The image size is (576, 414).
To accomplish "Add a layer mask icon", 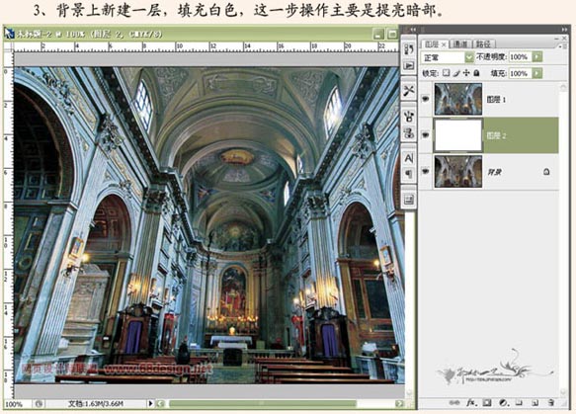I will tap(487, 403).
